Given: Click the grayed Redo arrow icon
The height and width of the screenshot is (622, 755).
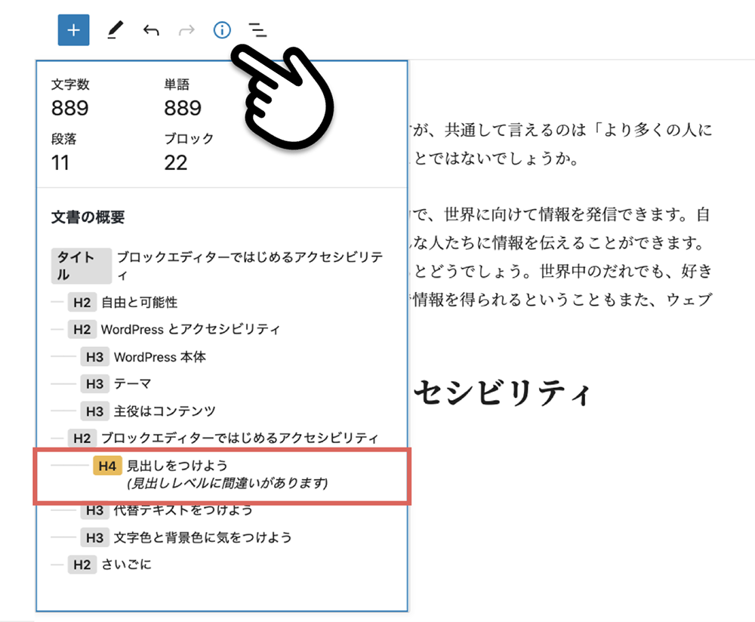Looking at the screenshot, I should [x=186, y=30].
